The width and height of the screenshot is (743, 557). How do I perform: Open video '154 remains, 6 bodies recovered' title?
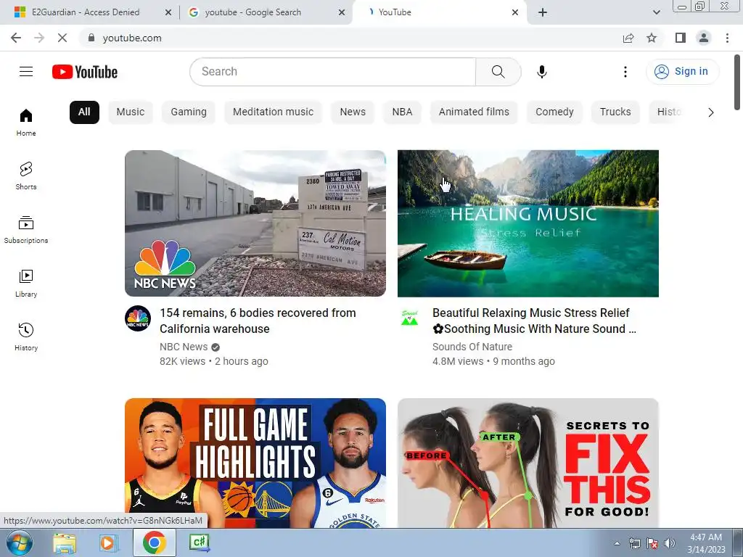pyautogui.click(x=258, y=321)
